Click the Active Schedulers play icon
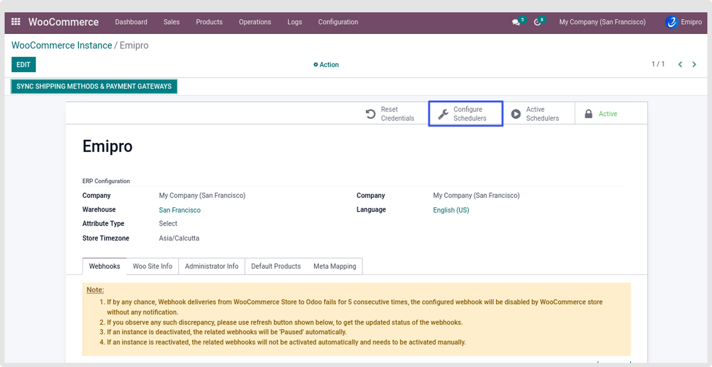Viewport: 712px width, 367px height. 515,114
